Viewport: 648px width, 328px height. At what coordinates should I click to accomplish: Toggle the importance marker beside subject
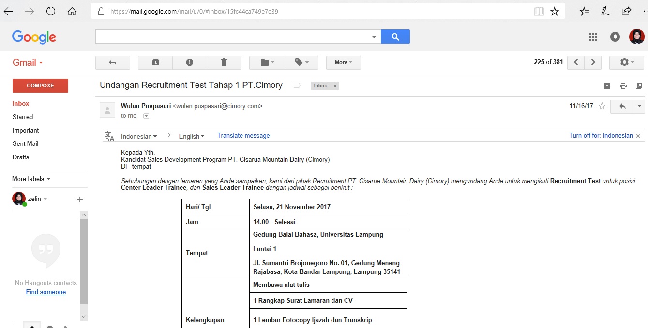(297, 86)
